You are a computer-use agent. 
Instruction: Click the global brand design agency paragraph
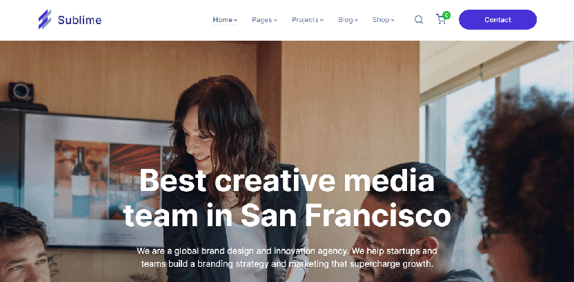[x=287, y=257]
